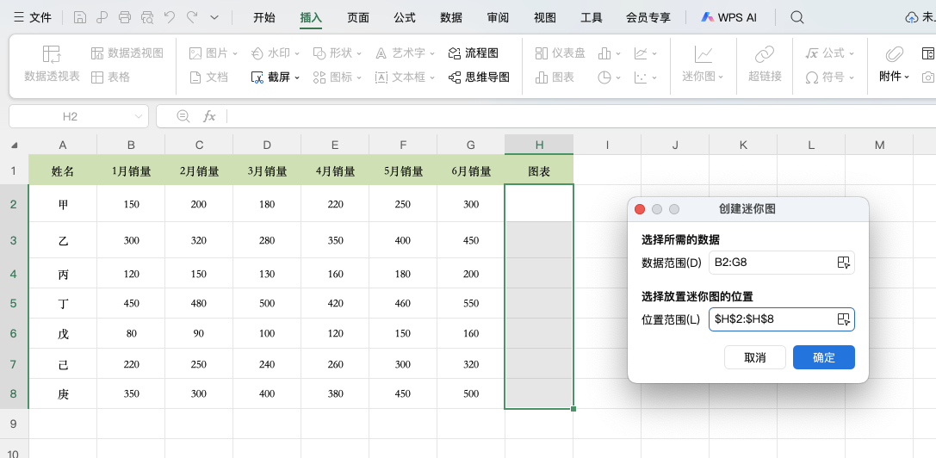Click the 图表 chart button in ribbon
The width and height of the screenshot is (936, 458).
pos(555,77)
